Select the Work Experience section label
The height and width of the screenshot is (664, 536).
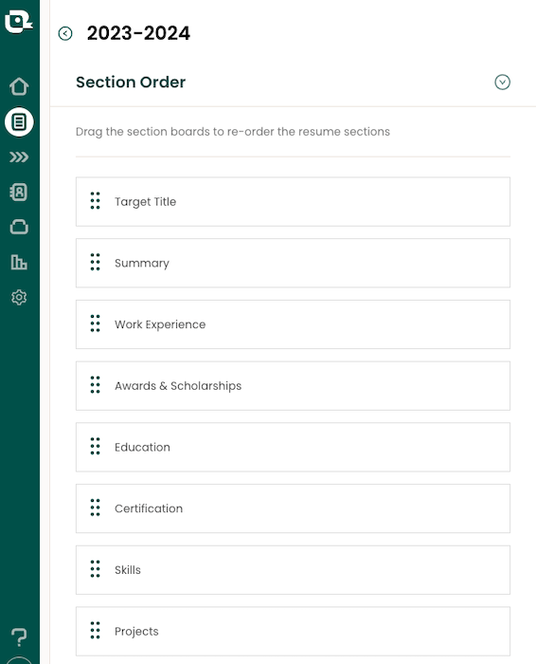click(160, 324)
